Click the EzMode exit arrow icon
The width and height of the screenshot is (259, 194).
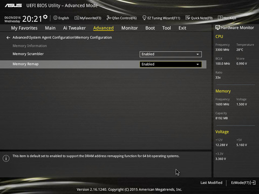(253, 183)
